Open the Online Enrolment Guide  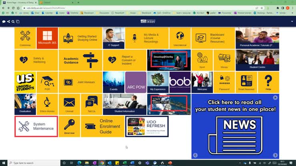[x=102, y=126]
